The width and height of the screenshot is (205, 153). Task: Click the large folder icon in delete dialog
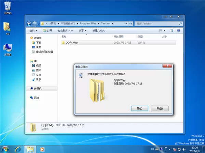(97, 90)
